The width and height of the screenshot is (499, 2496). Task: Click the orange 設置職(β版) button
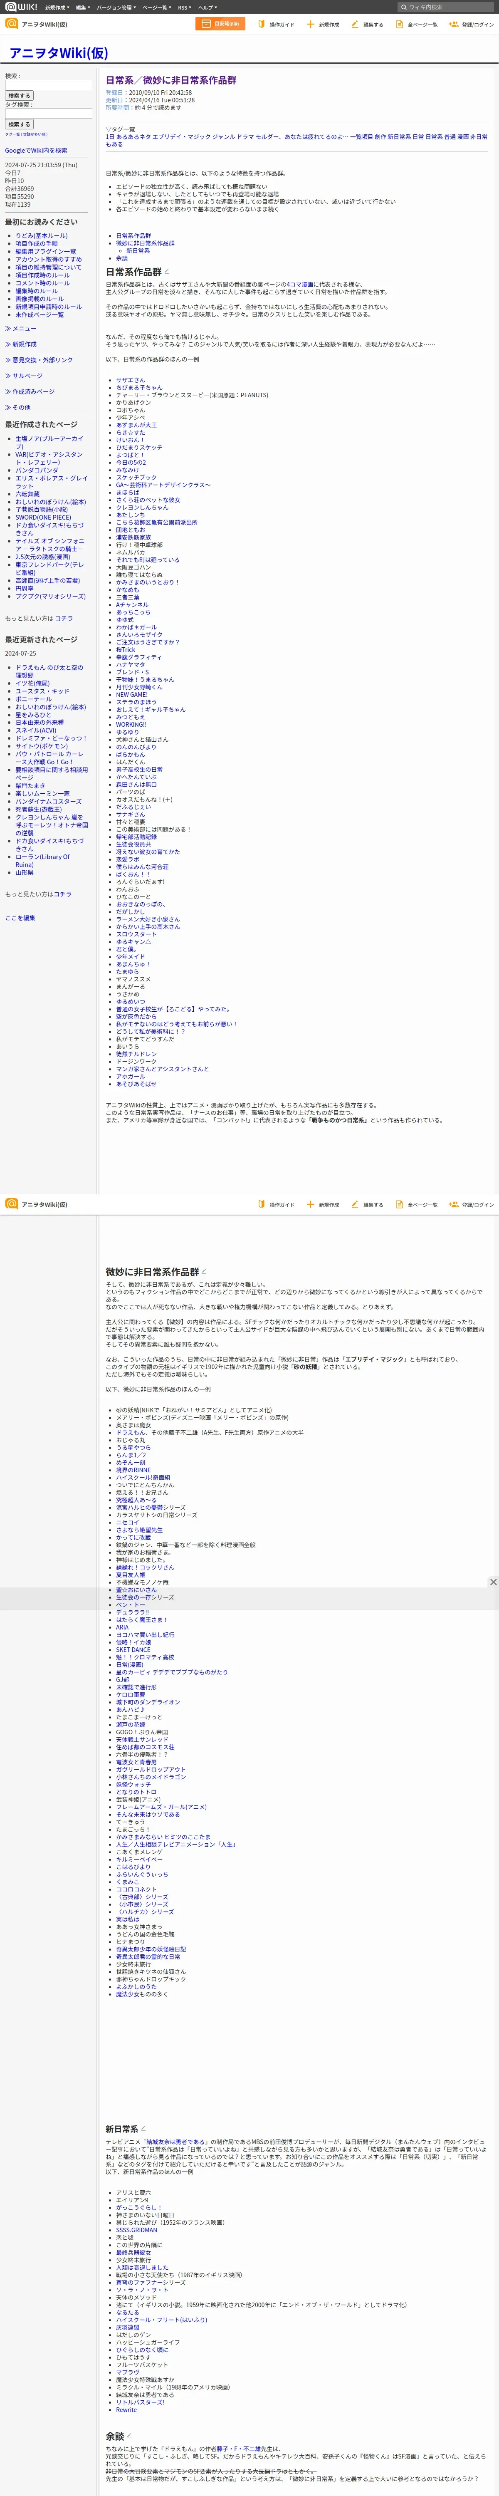click(220, 24)
